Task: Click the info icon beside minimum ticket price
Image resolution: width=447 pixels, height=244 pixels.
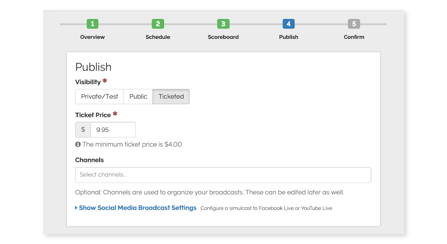Action: (78, 144)
